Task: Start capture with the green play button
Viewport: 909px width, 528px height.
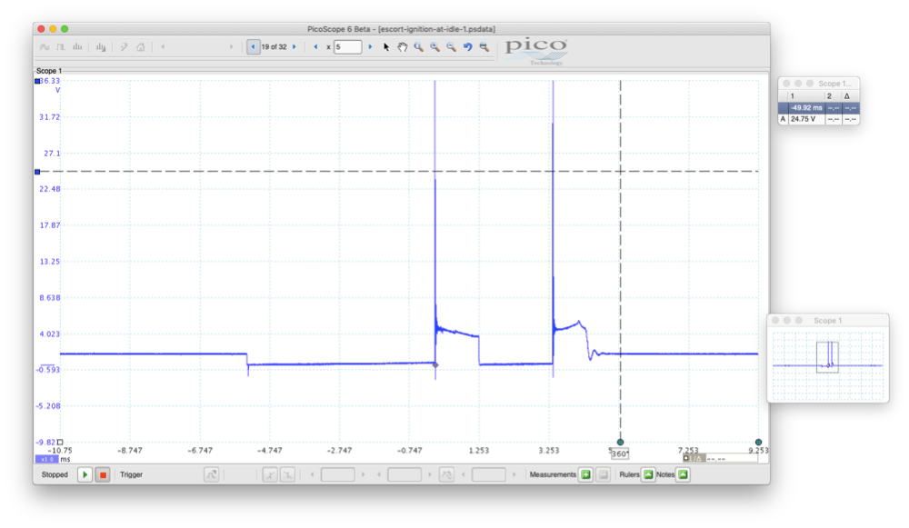Action: [x=85, y=474]
